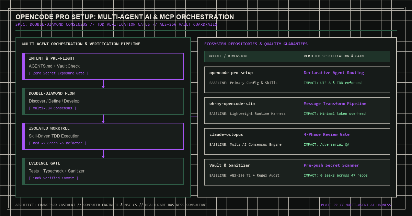
Task: Click the "MODULE / DIMENSION" column header
Action: click(228, 56)
